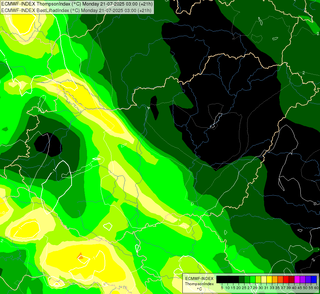This screenshot has height=294, width=320.
Task: Click the dark green 20–25 legend swatch
Action: click(x=242, y=279)
